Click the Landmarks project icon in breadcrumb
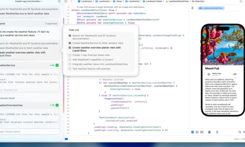This screenshot has width=245, height=147. click(x=79, y=2)
